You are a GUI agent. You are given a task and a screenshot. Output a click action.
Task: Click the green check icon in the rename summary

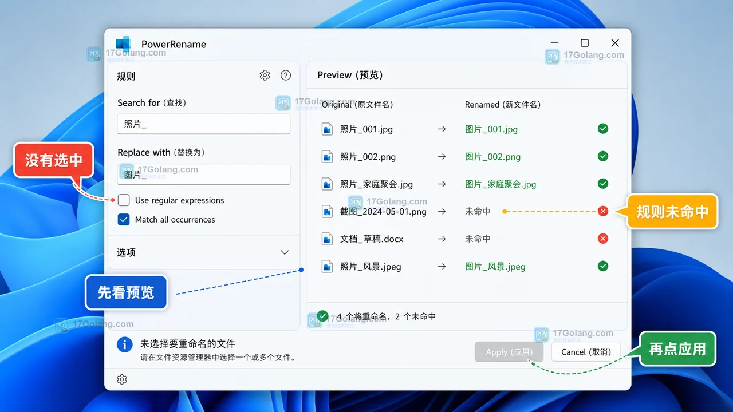coord(323,316)
